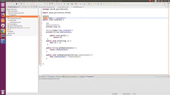This screenshot has width=170, height=95.
Task: Open Project Explorer view menu triangle
Action: click(32, 7)
